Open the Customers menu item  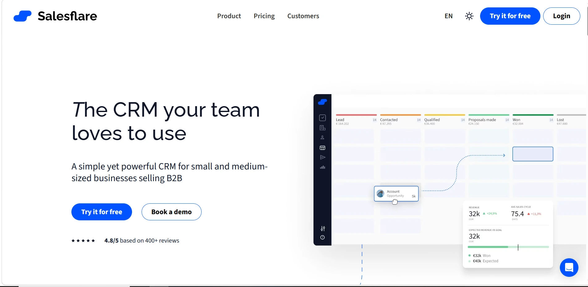(303, 16)
